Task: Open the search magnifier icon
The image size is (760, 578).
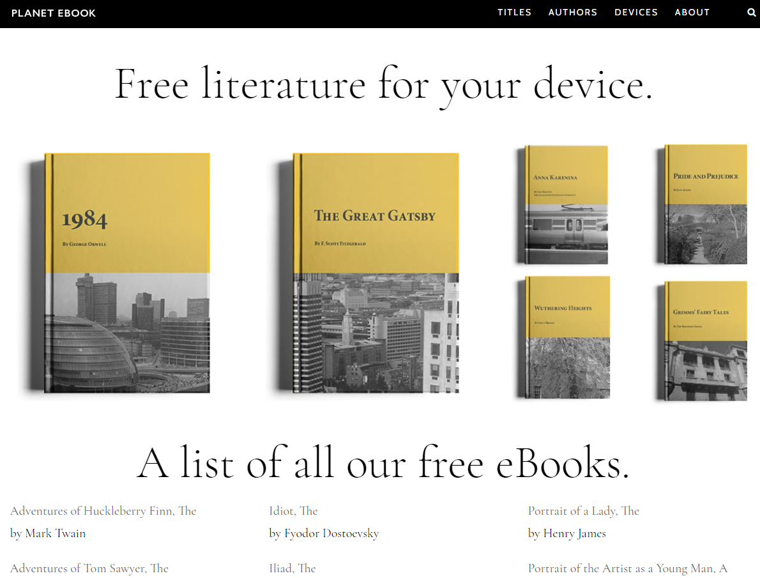Action: tap(751, 13)
